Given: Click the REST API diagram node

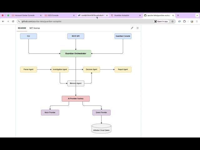Looking at the screenshot, I should (x=76, y=36).
